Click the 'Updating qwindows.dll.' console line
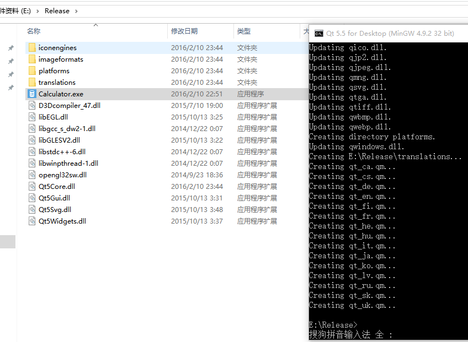 pyautogui.click(x=357, y=146)
